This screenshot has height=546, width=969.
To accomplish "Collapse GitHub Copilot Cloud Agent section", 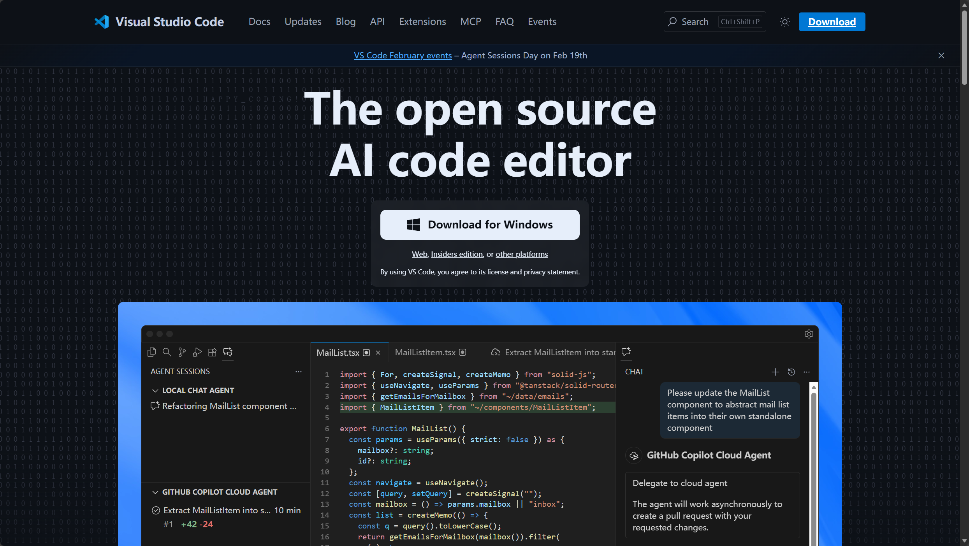I will click(x=155, y=492).
